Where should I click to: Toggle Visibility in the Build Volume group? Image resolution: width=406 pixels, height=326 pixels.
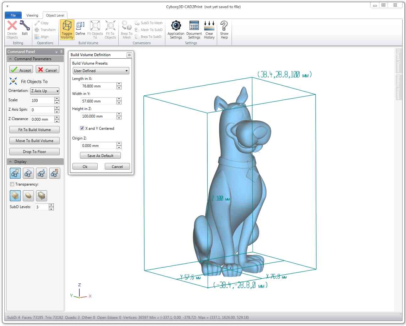click(x=67, y=30)
